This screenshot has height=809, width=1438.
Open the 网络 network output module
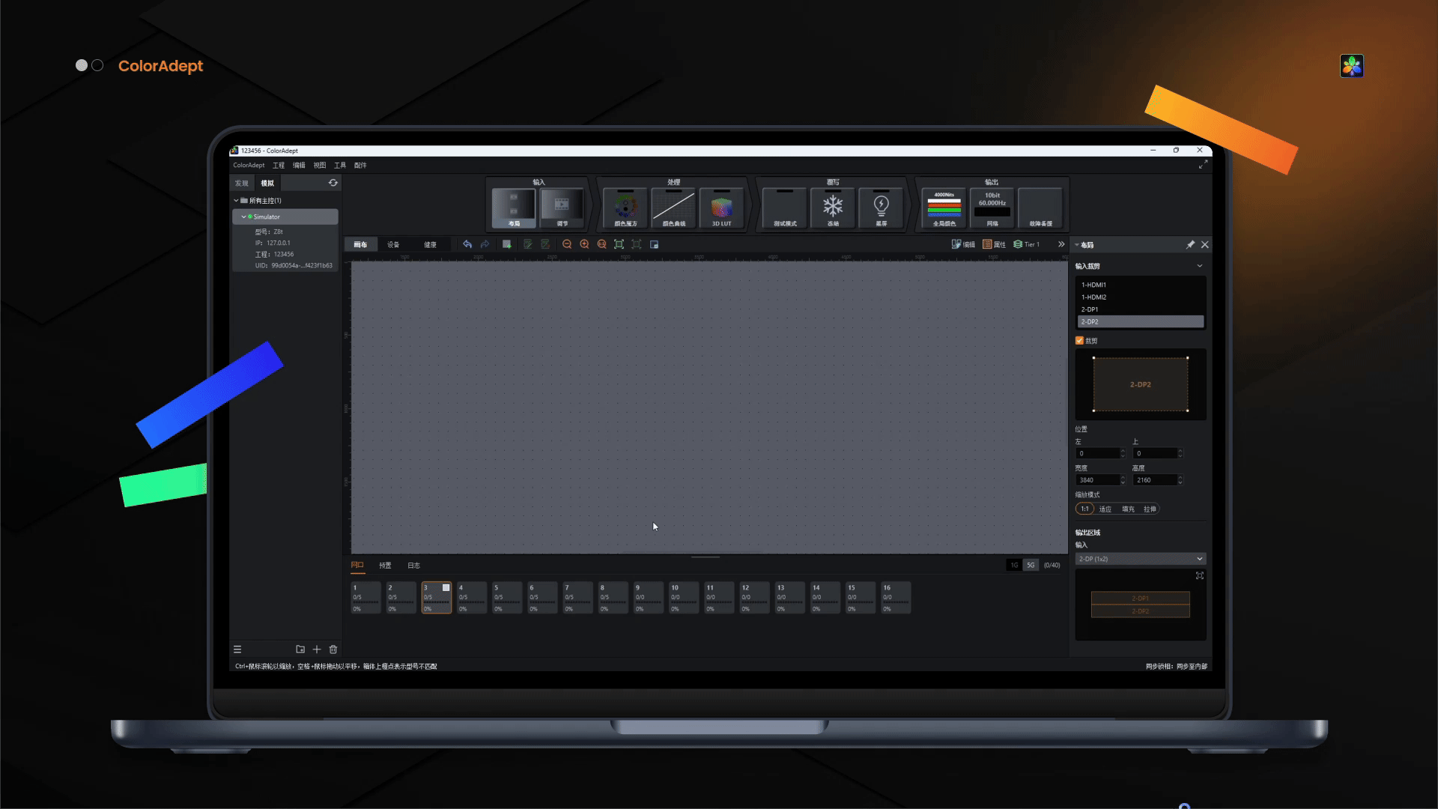click(x=992, y=208)
